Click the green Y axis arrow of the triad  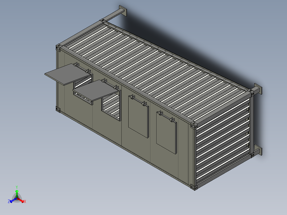pos(17,194)
